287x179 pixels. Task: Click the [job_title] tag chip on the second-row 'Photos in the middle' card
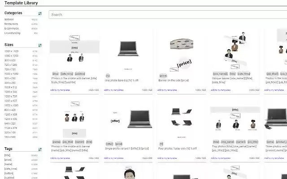(68, 142)
